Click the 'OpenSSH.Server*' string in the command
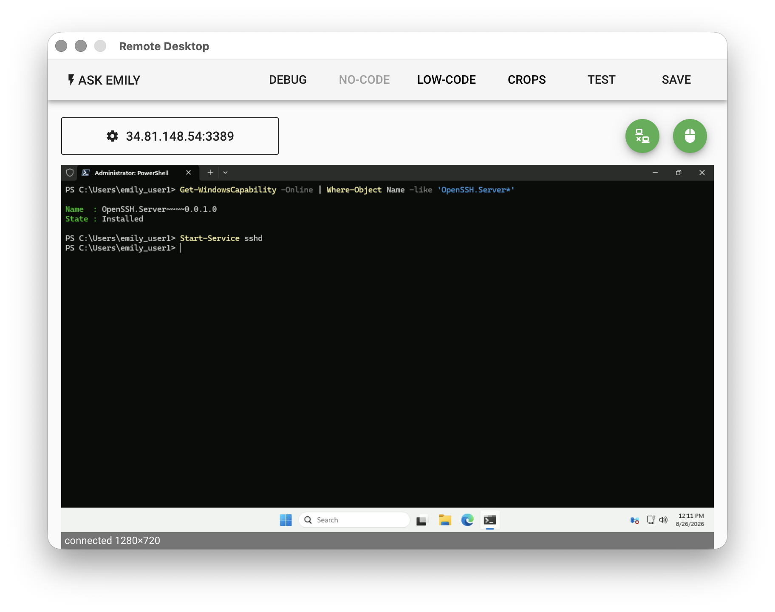The height and width of the screenshot is (612, 775). coord(476,190)
